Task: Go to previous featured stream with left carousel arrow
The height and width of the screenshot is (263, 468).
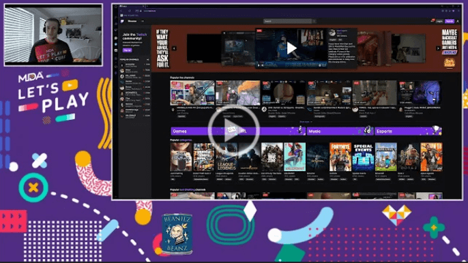Action: tap(174, 48)
